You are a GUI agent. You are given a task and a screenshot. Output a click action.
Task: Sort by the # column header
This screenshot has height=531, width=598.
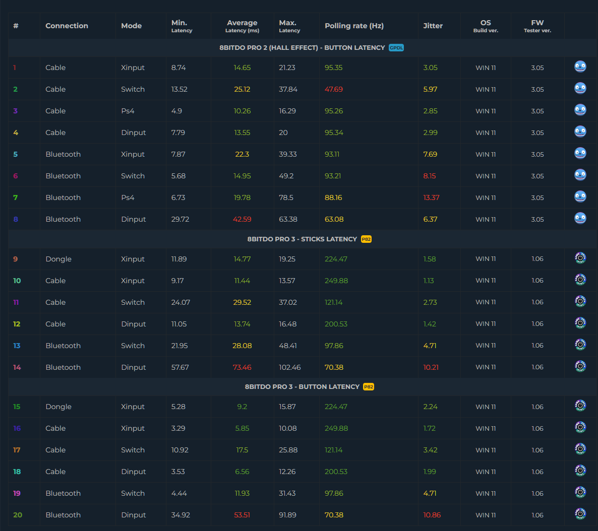[16, 26]
